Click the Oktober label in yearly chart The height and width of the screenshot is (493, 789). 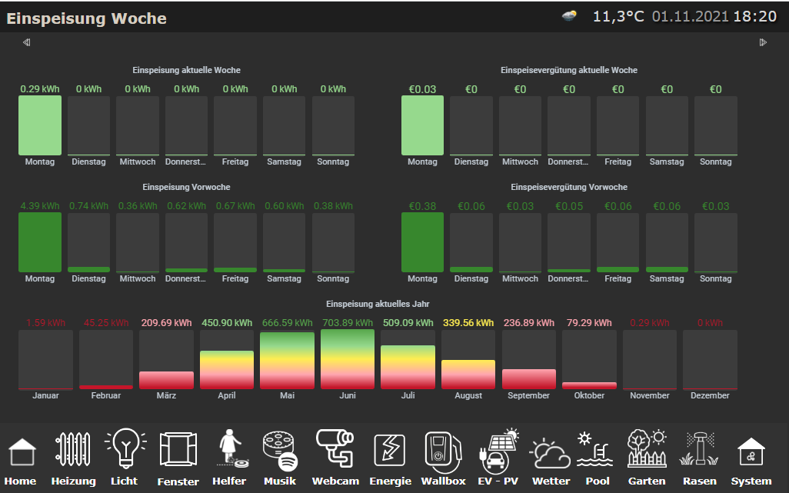(x=589, y=395)
